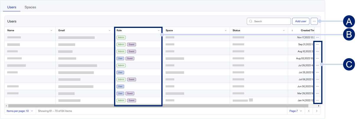Click the User tag in Aug 03,2022 row
Screen dimensions: 357x119
click(x=120, y=58)
